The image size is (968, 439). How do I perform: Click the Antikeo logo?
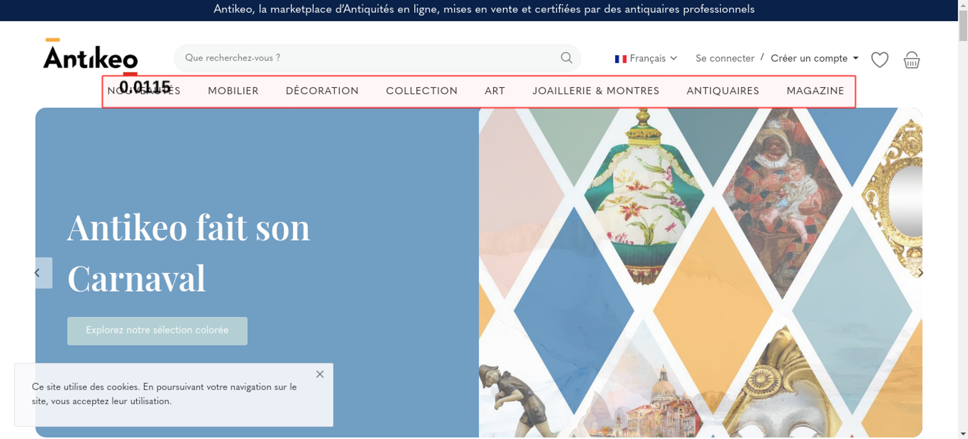(91, 56)
